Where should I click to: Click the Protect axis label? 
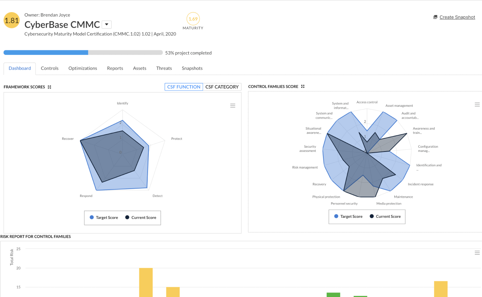click(x=176, y=139)
